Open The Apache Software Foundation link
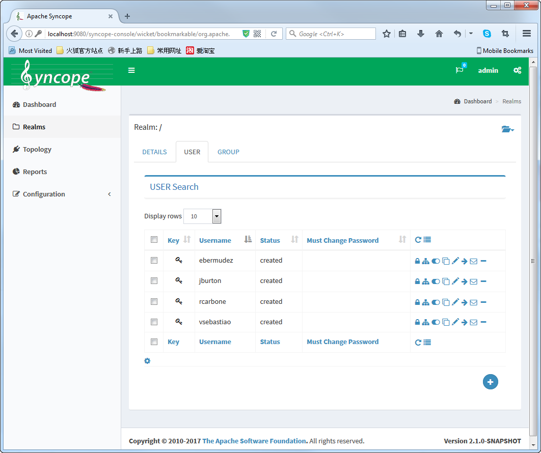Viewport: 541px width, 453px height. [x=254, y=441]
